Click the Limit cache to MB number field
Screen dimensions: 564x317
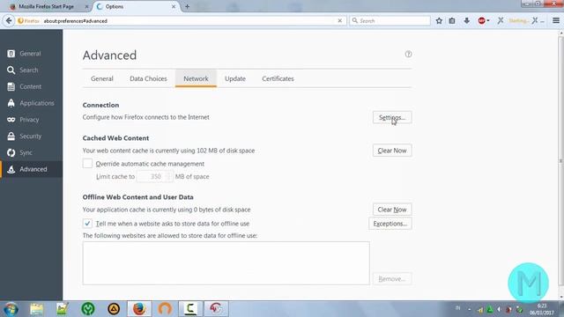[x=155, y=176]
